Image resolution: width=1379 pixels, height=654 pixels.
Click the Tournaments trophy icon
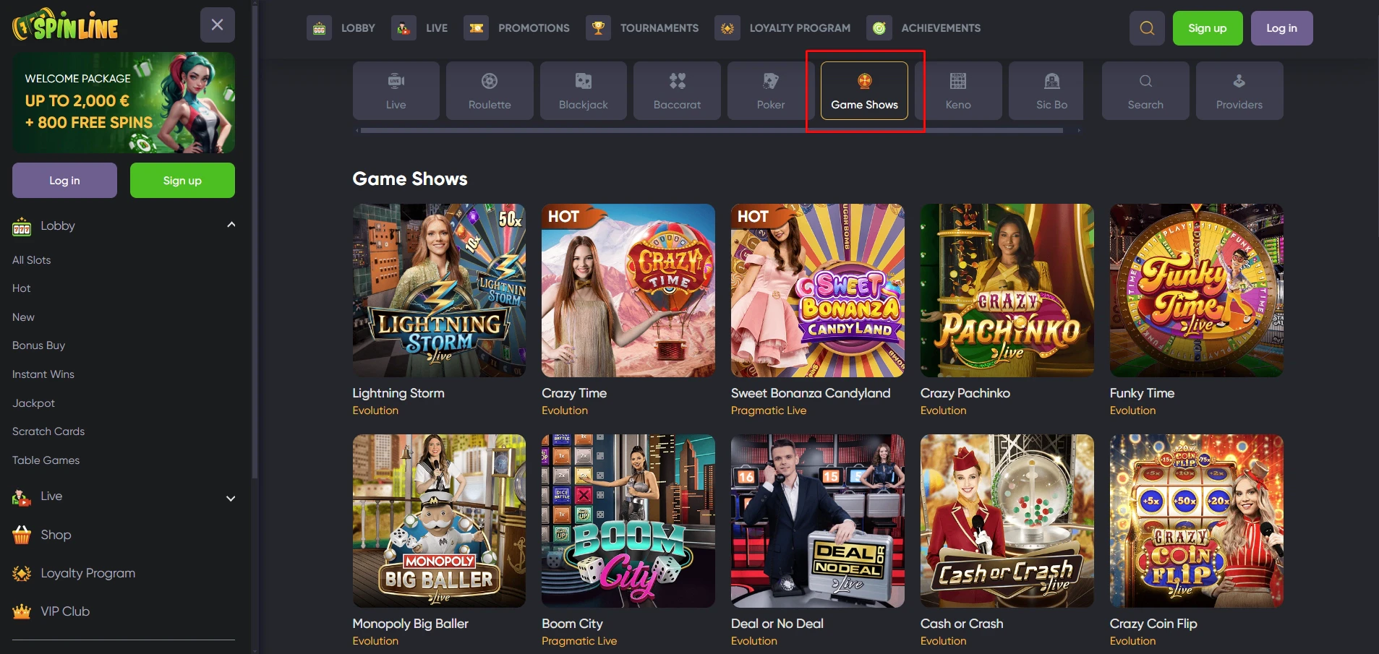pyautogui.click(x=598, y=28)
